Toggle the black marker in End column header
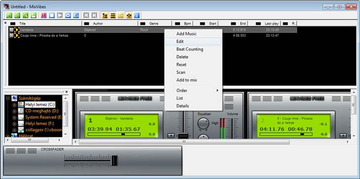 coord(233,24)
